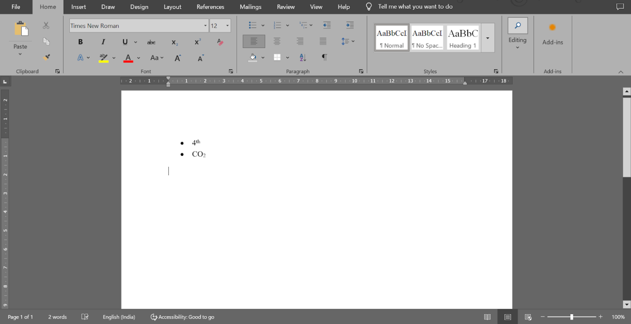Apply the Heading 1 style

[463, 38]
